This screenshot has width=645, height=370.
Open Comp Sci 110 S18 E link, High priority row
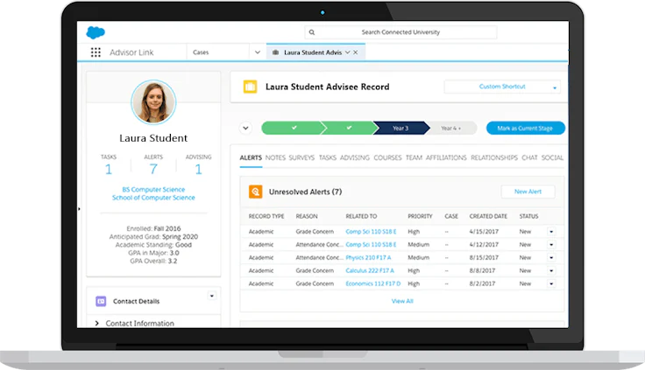click(371, 232)
